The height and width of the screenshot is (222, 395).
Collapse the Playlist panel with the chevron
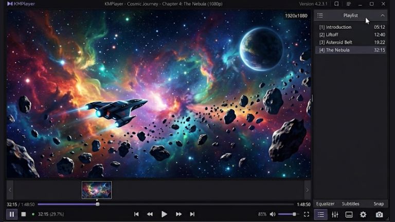(x=383, y=15)
